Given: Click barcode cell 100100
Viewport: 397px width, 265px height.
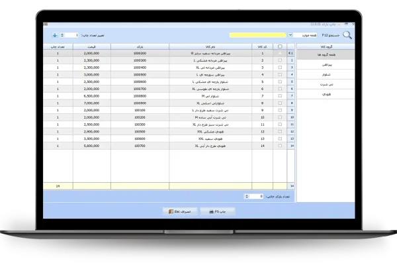Looking at the screenshot, I should [x=140, y=110].
